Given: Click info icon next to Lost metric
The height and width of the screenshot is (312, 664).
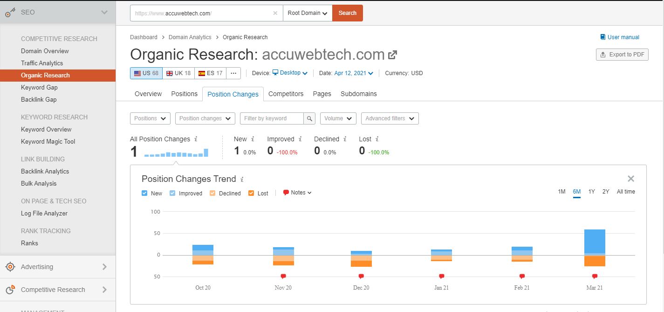Looking at the screenshot, I should click(377, 139).
